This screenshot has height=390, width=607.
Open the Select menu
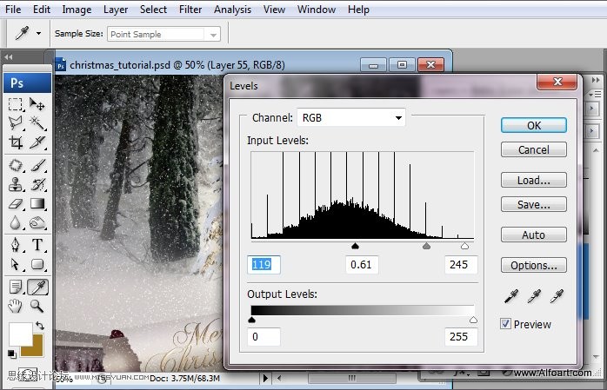(153, 10)
